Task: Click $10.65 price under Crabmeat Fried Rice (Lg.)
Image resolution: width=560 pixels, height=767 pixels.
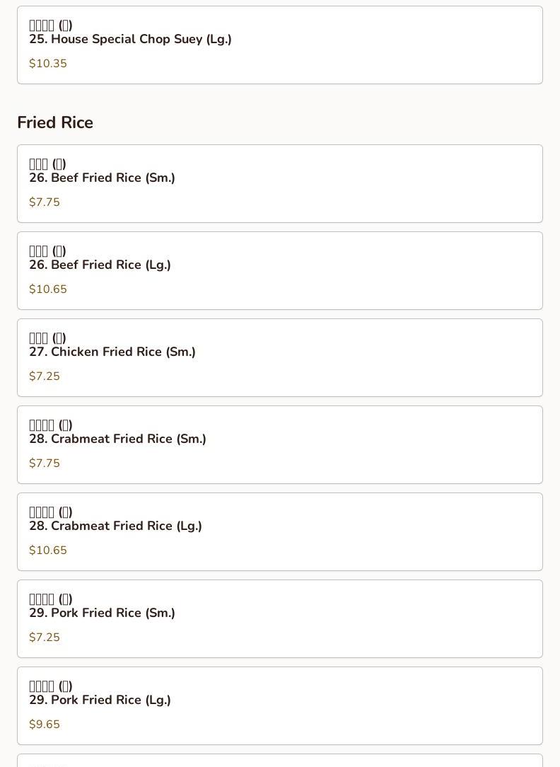Action: [48, 550]
